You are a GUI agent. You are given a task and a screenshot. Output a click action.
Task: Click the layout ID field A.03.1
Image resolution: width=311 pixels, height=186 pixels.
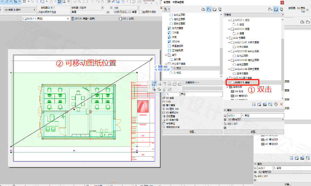pos(232,115)
